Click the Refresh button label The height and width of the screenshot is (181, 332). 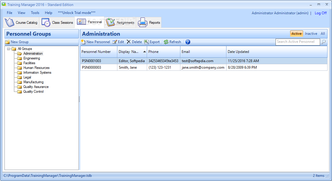(x=175, y=42)
